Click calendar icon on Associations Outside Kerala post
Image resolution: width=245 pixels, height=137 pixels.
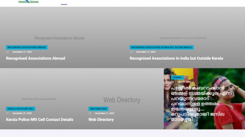[131, 52]
